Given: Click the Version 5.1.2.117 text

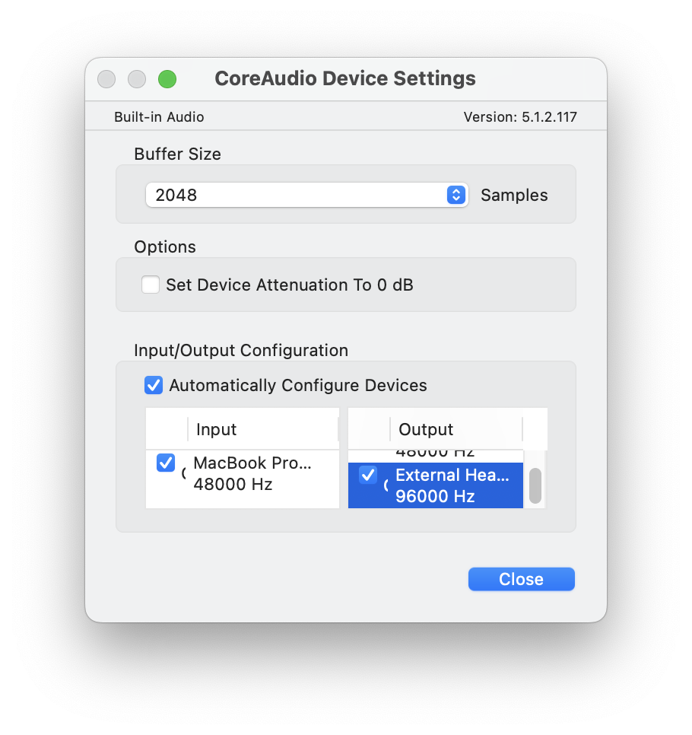Looking at the screenshot, I should [x=520, y=117].
